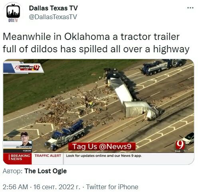Click the Jim Gardner reporter photo inset

[x=26, y=139]
